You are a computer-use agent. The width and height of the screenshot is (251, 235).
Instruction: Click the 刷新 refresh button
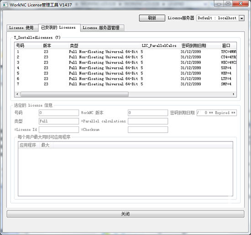[x=152, y=18]
